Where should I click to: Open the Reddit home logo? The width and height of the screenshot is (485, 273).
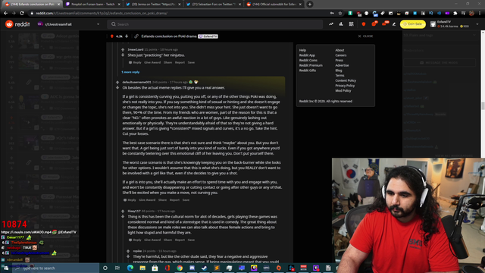tap(17, 24)
